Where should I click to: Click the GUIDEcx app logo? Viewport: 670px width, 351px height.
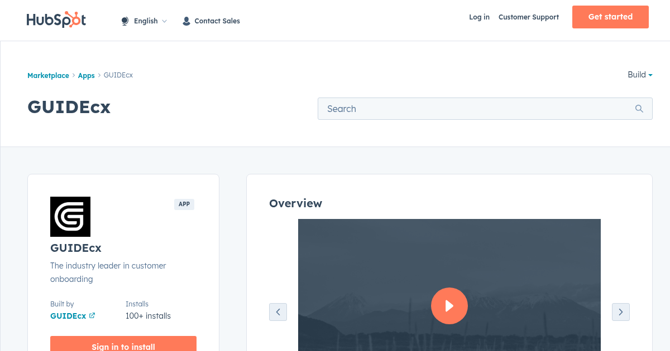[x=70, y=217]
